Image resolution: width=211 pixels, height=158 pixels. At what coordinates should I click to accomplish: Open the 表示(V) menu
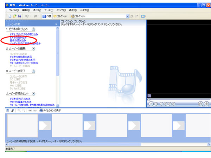(x=37, y=10)
